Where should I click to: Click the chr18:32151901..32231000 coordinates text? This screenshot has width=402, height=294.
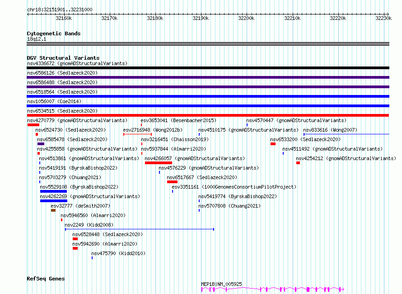(x=60, y=9)
